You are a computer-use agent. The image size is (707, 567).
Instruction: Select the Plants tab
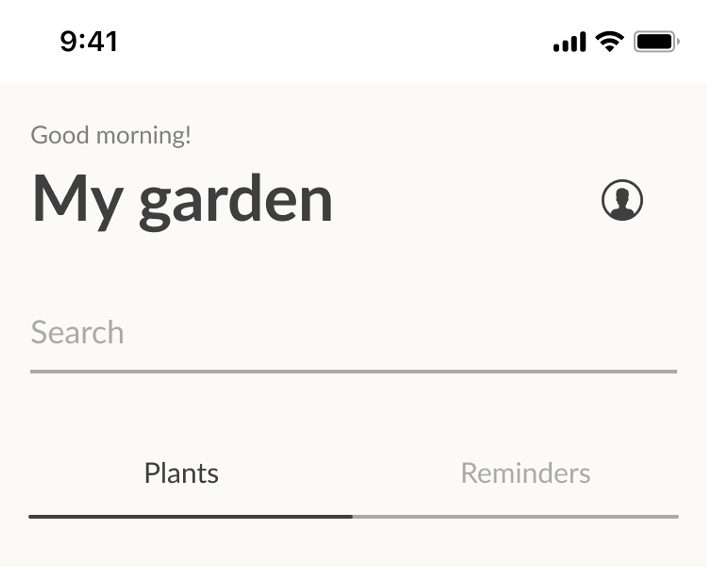point(181,473)
